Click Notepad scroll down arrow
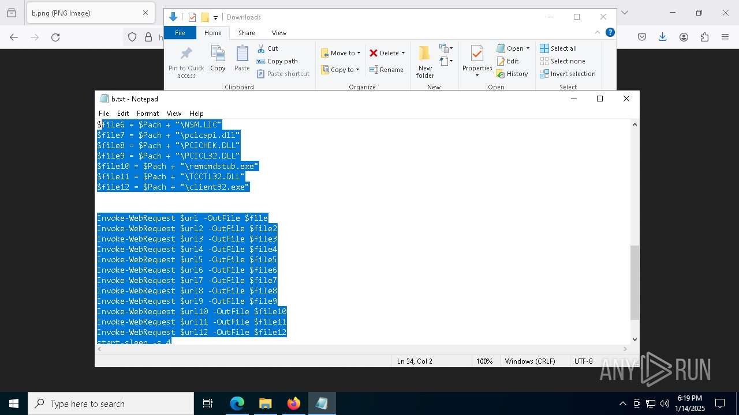 coord(635,339)
